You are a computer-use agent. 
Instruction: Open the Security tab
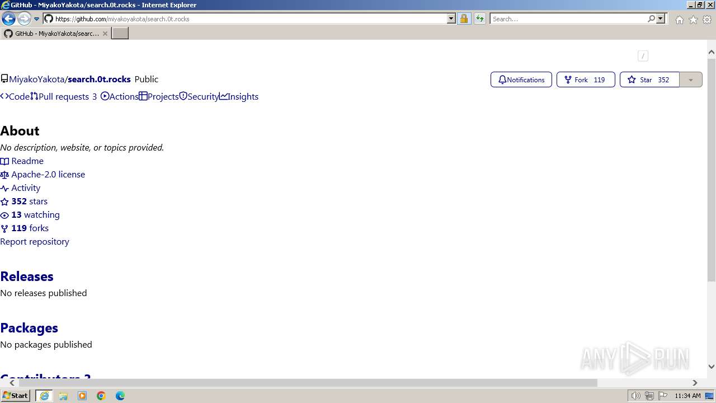(x=199, y=96)
